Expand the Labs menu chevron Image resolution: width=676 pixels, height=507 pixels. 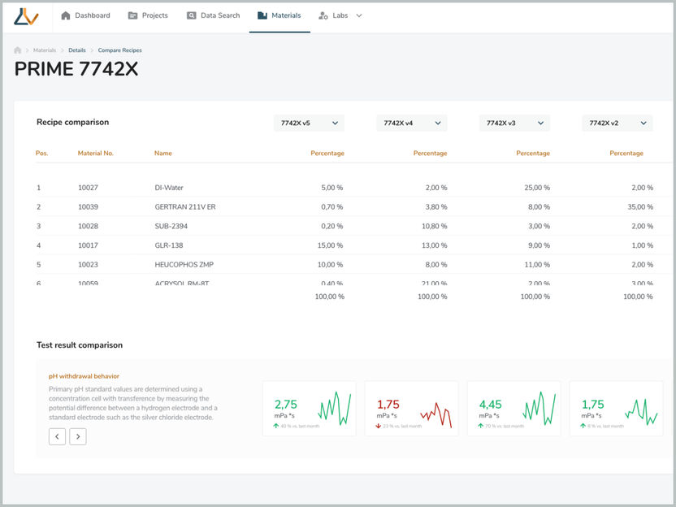coord(359,15)
